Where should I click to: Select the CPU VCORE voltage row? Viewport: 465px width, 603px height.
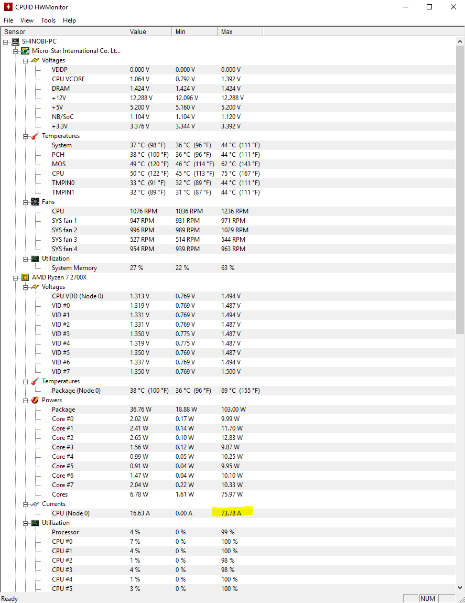click(x=68, y=79)
